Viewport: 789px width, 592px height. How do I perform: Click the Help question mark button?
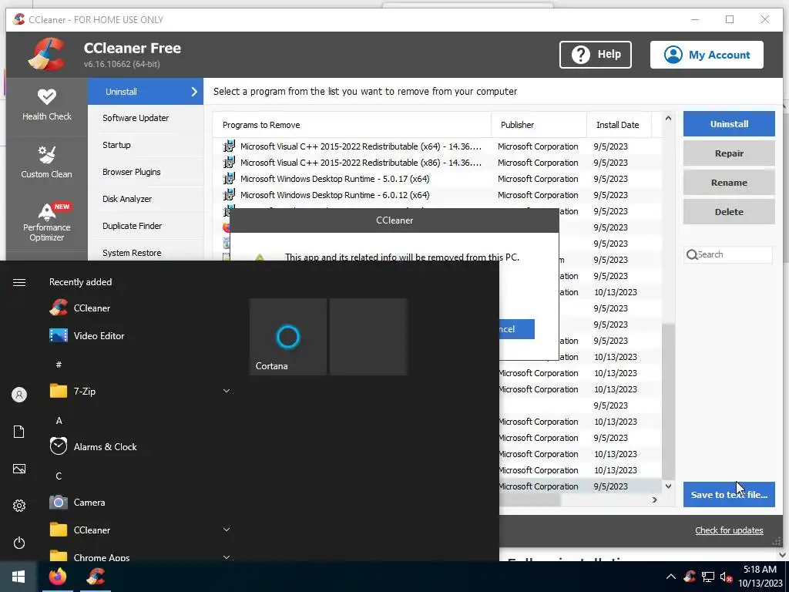(x=596, y=55)
